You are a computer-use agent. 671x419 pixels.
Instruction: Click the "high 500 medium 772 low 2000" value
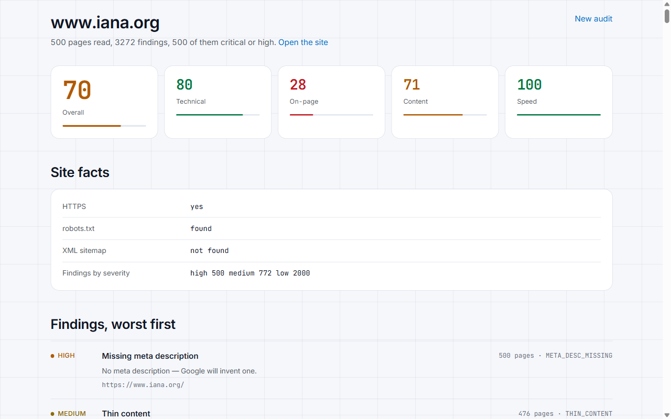[x=250, y=273]
